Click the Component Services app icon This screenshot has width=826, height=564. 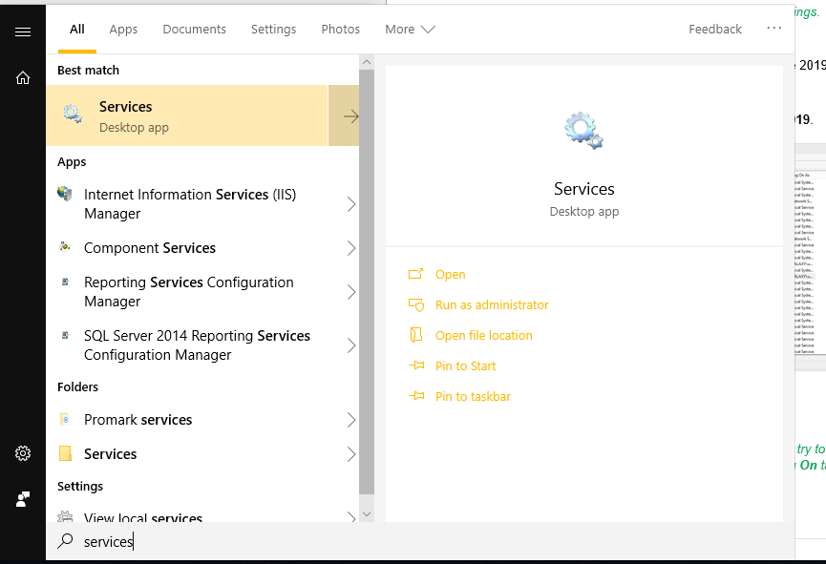click(65, 247)
